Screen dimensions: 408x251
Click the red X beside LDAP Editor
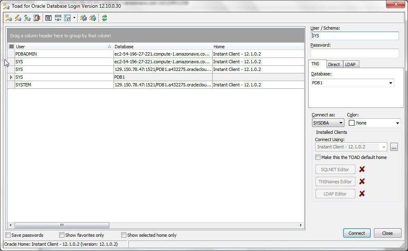[x=362, y=194]
